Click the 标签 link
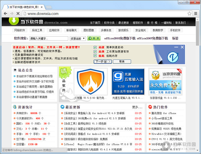The height and width of the screenshot is (154, 201). click(x=175, y=38)
